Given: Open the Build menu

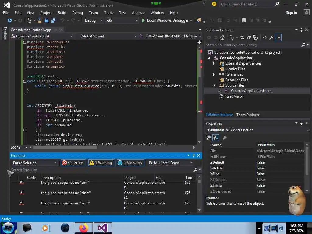Looking at the screenshot, I should click(62, 12).
